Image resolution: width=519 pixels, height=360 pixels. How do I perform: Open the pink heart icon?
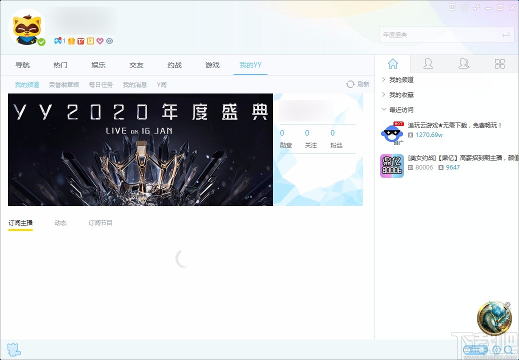[100, 41]
